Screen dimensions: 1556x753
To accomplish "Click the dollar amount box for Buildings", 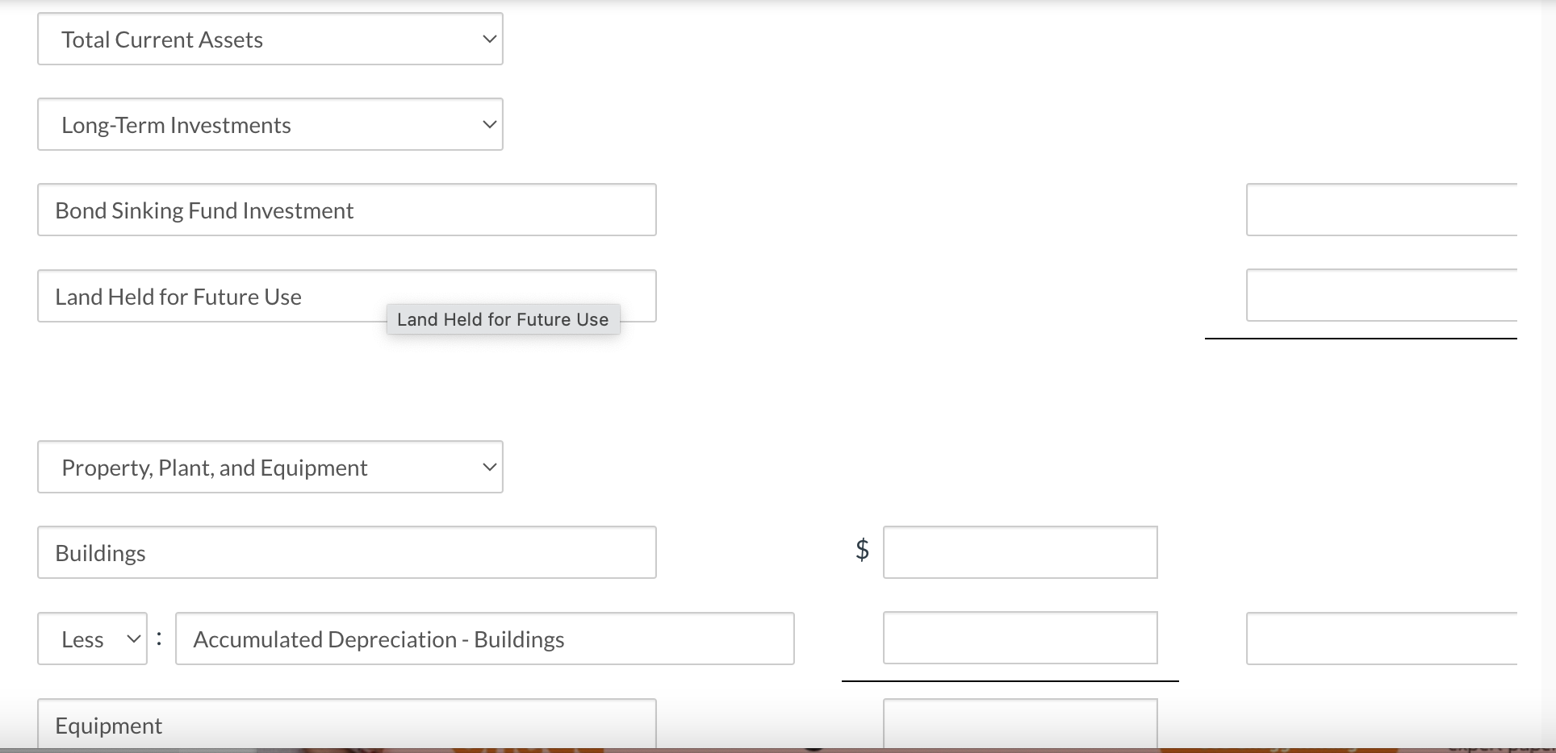I will click(1020, 552).
